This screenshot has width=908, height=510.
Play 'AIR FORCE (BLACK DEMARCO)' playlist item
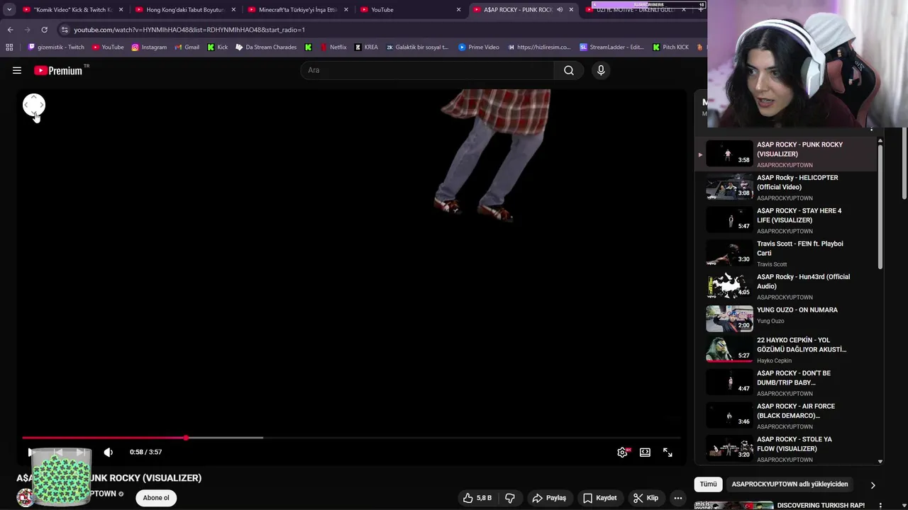[x=787, y=416]
